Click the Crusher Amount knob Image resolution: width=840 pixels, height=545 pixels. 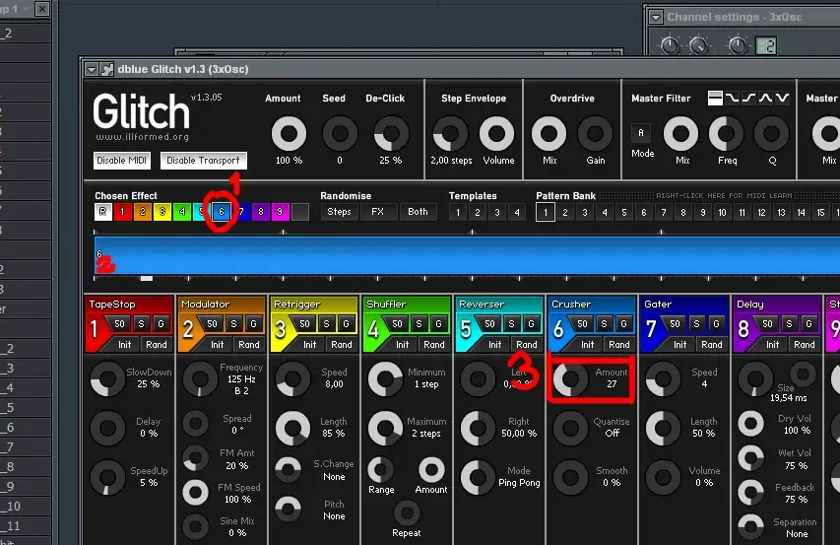(x=570, y=378)
